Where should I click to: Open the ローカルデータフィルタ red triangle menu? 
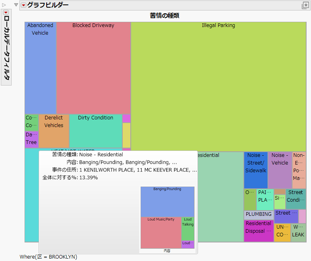coord(6,13)
